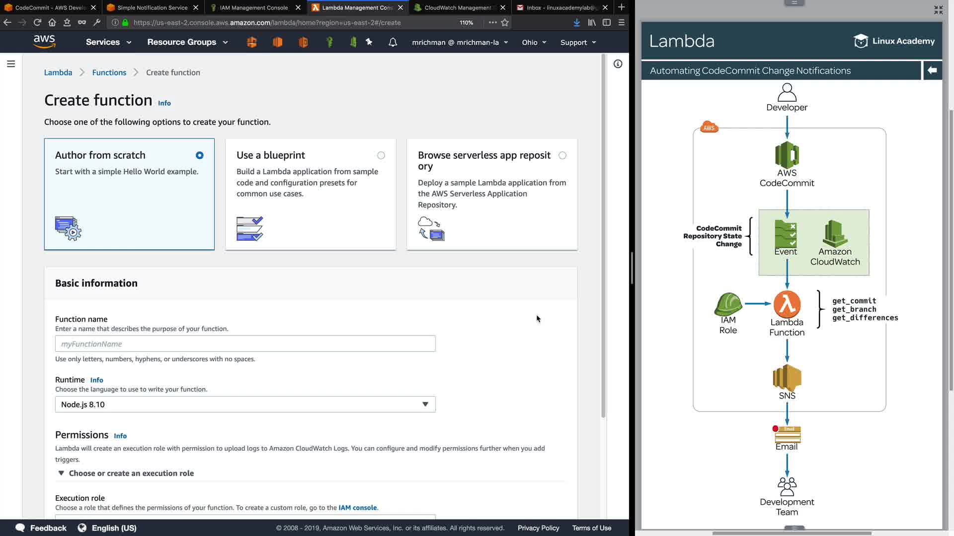Click the Function name input field

(x=245, y=344)
